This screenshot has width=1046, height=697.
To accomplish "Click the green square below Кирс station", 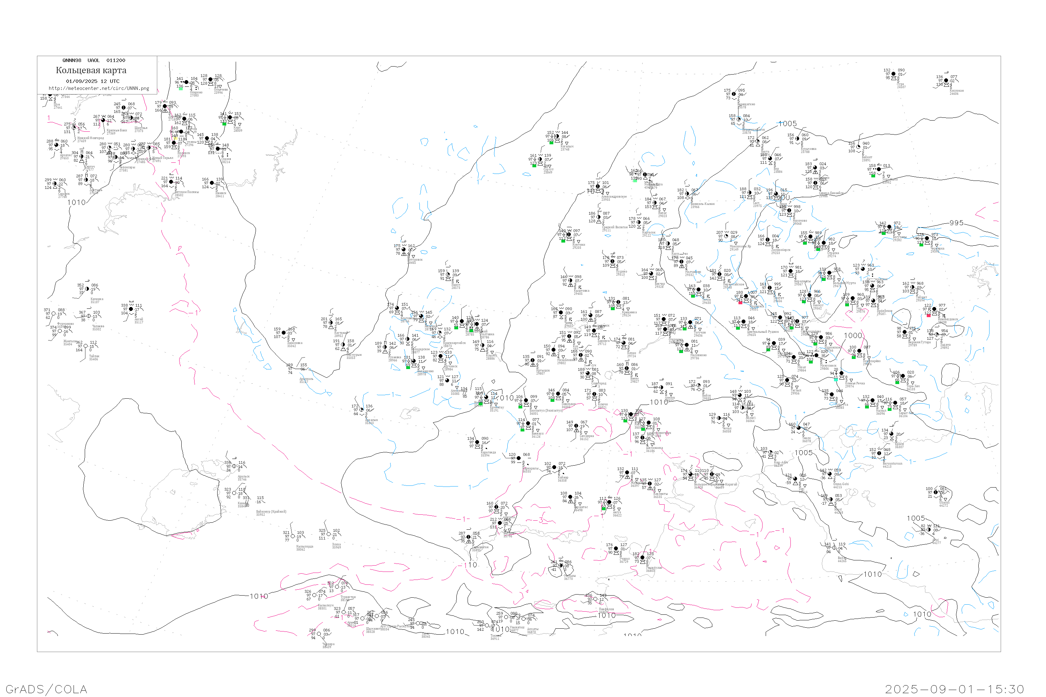I will click(x=224, y=124).
